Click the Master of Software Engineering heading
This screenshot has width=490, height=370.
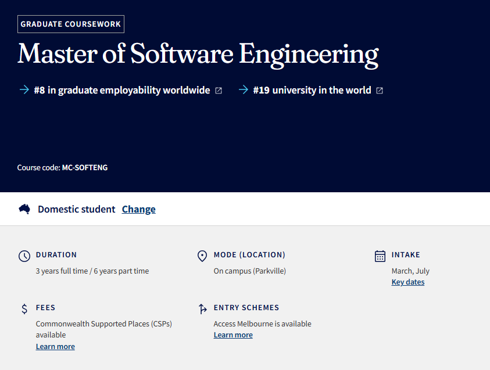click(x=198, y=54)
